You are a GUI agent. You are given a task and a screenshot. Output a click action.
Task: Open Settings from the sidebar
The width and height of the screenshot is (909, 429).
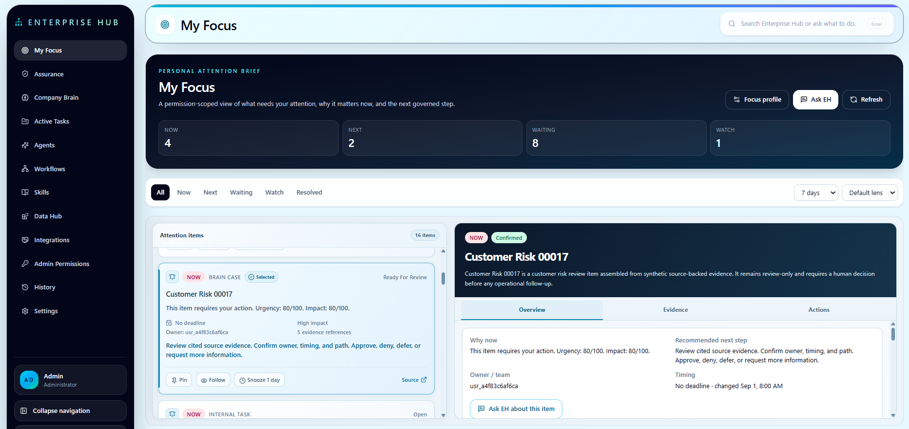[x=70, y=311]
